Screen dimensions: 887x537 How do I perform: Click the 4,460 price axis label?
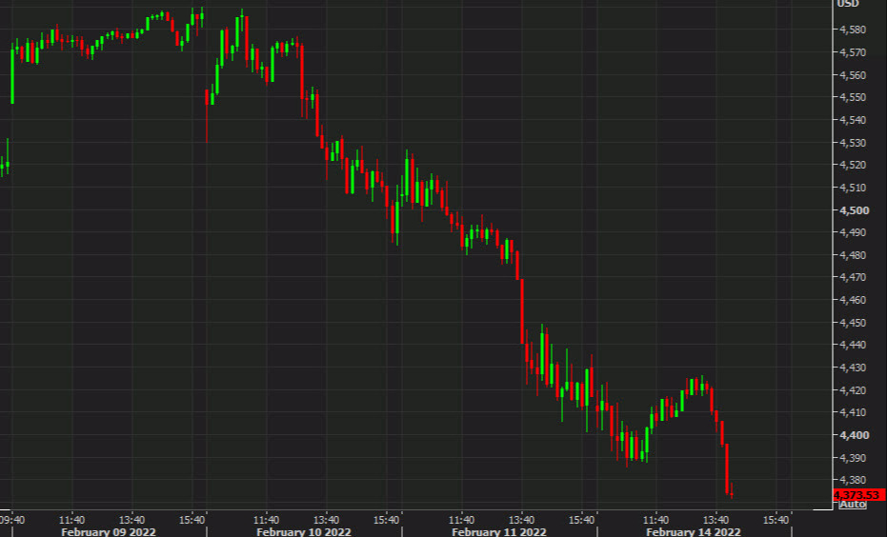853,300
